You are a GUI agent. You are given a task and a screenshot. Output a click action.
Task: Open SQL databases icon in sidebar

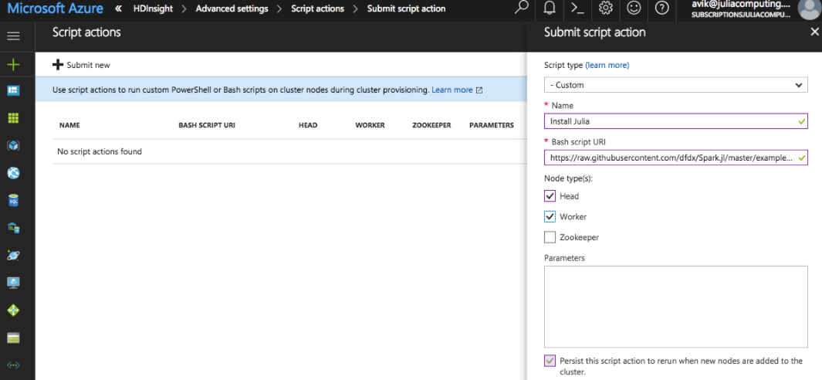coord(13,201)
